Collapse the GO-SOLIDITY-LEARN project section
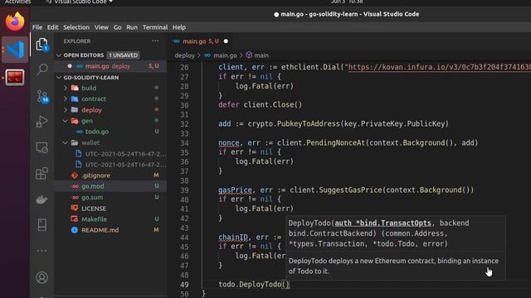531x298 pixels. tap(59, 77)
